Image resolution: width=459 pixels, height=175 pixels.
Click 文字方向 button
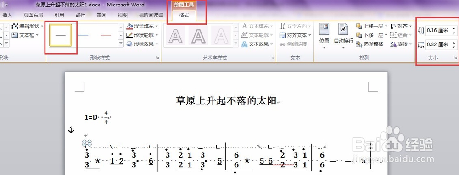tap(295, 26)
